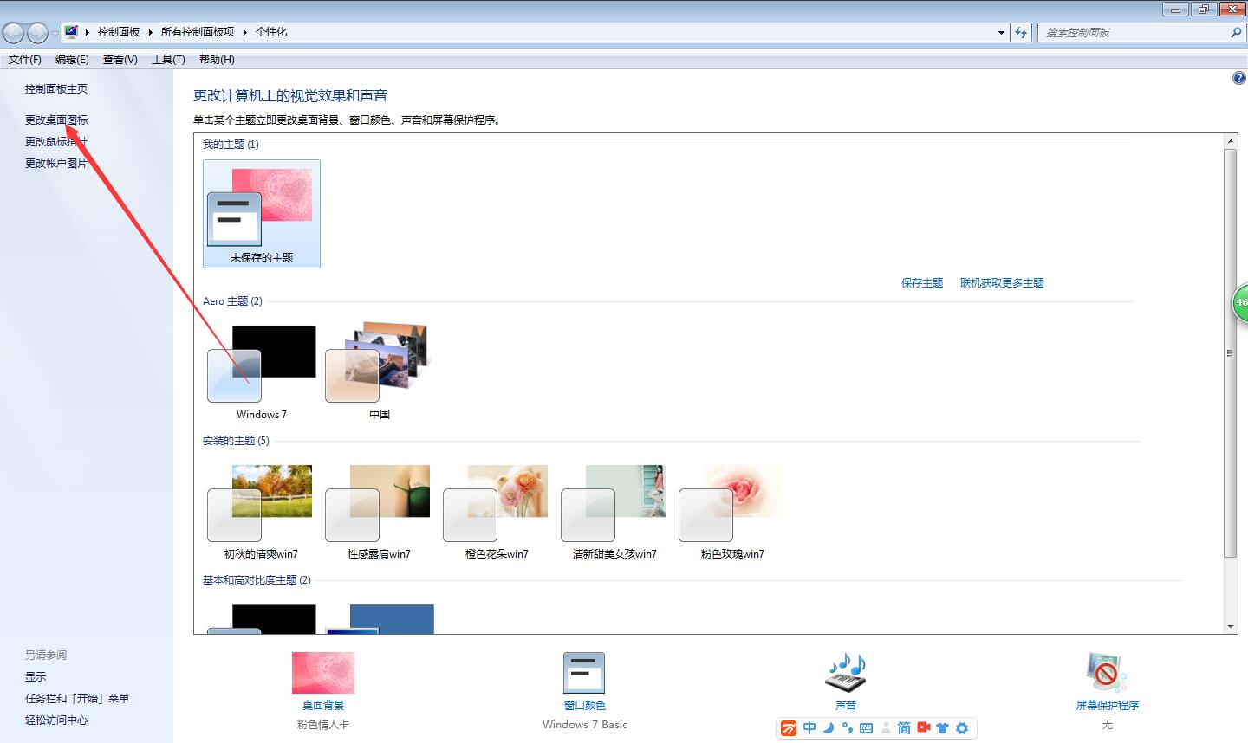Open recent pages dropdown next to forward arrow

[x=55, y=33]
